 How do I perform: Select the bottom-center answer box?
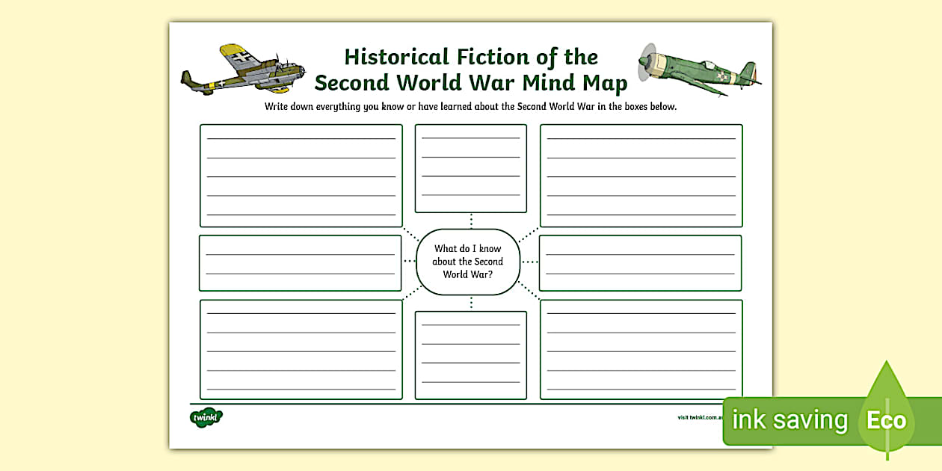point(470,355)
